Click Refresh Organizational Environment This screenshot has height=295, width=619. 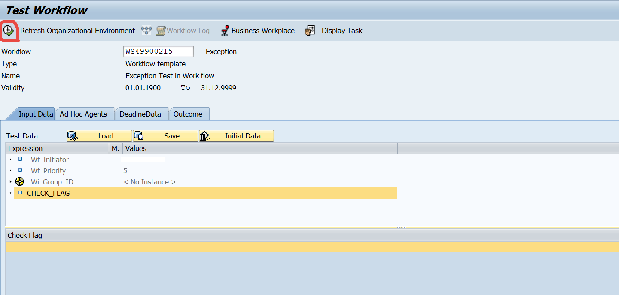(x=77, y=31)
